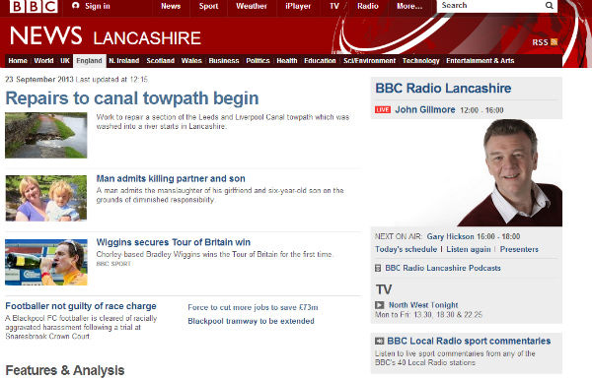Click North West Tonight play icon
This screenshot has width=592, height=380.
pos(380,305)
